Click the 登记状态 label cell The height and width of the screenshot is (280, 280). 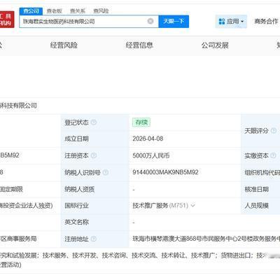point(94,122)
